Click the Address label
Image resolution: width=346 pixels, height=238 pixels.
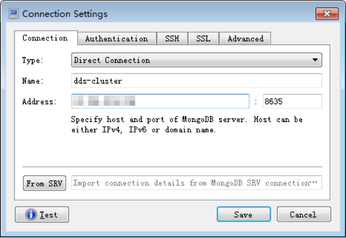pyautogui.click(x=40, y=101)
